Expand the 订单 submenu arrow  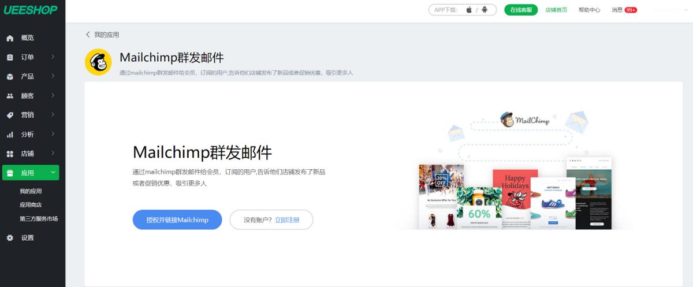pyautogui.click(x=53, y=57)
